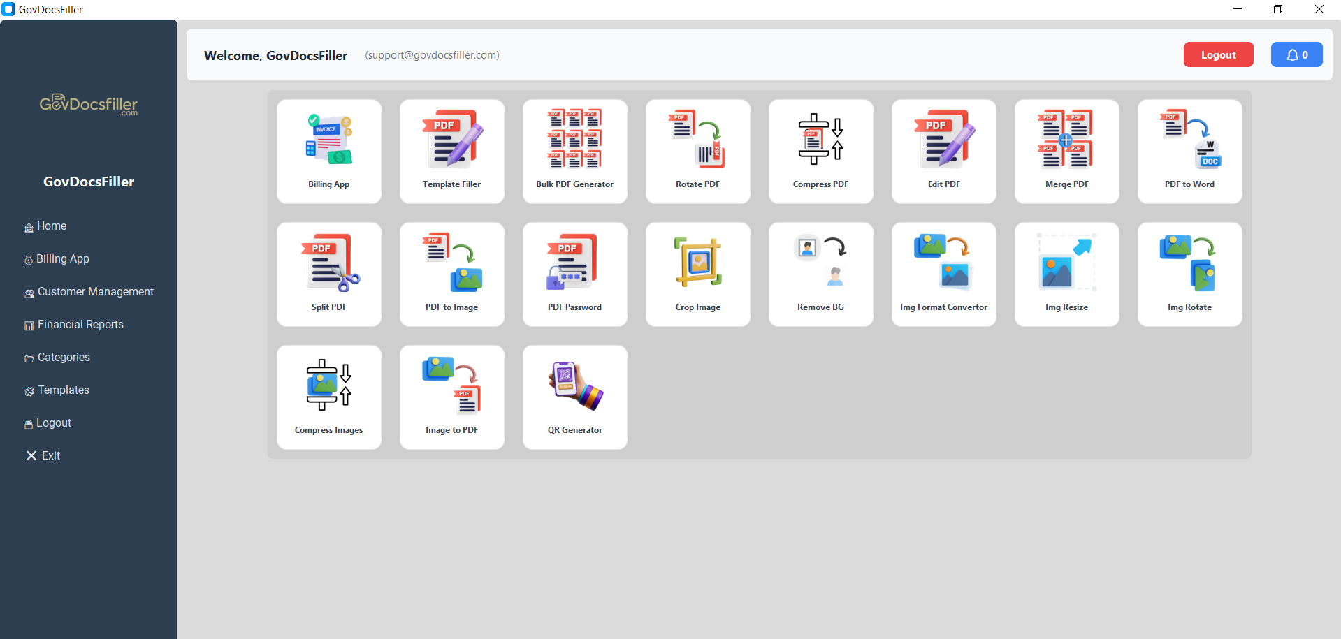Click the red Logout button
The width and height of the screenshot is (1341, 639).
tap(1218, 54)
